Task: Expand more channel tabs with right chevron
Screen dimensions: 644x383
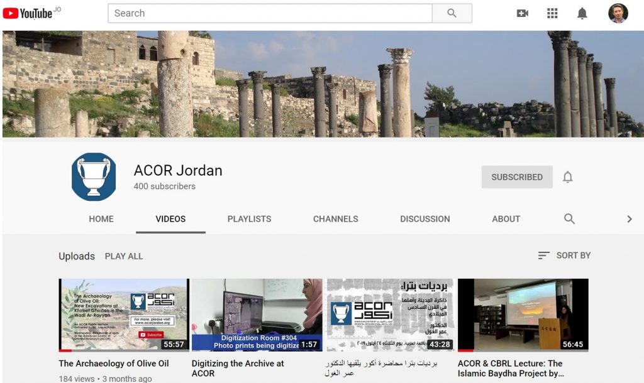Action: point(629,218)
